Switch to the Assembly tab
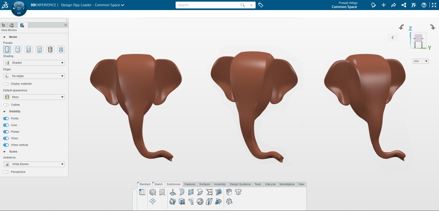This screenshot has height=211, width=439. click(x=220, y=184)
